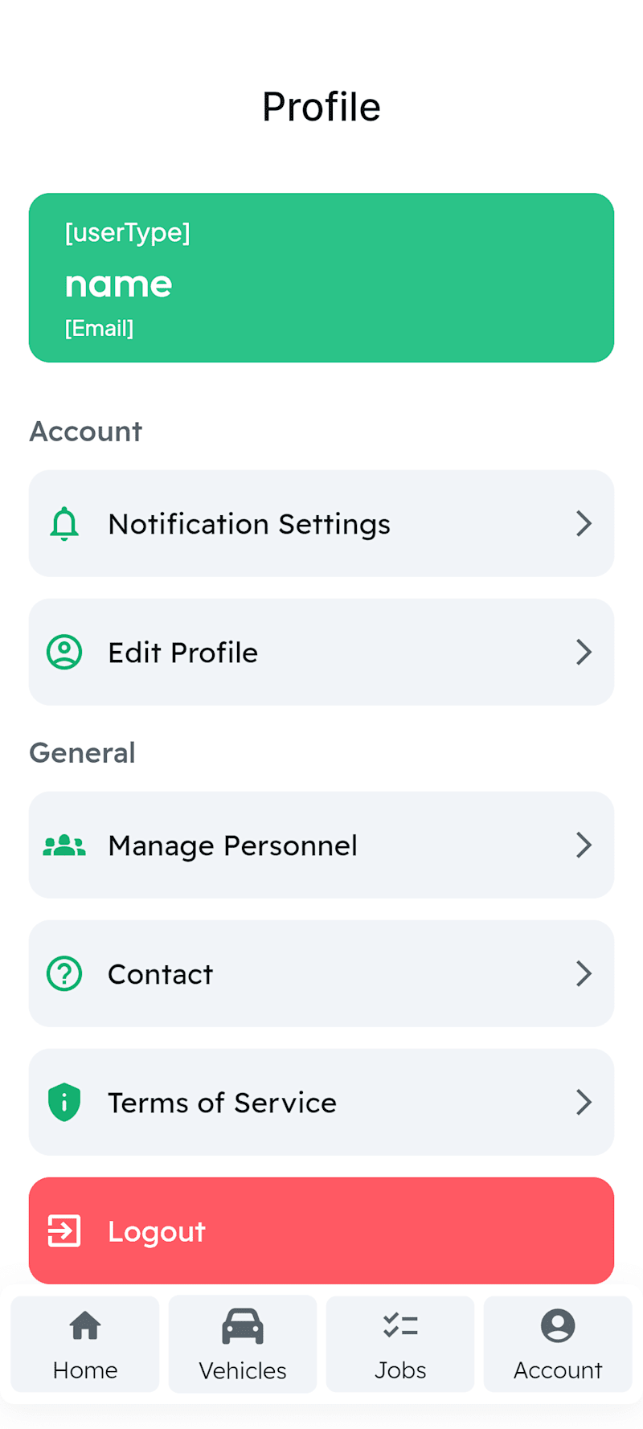
Task: Click the Contact question mark icon
Action: coord(64,973)
